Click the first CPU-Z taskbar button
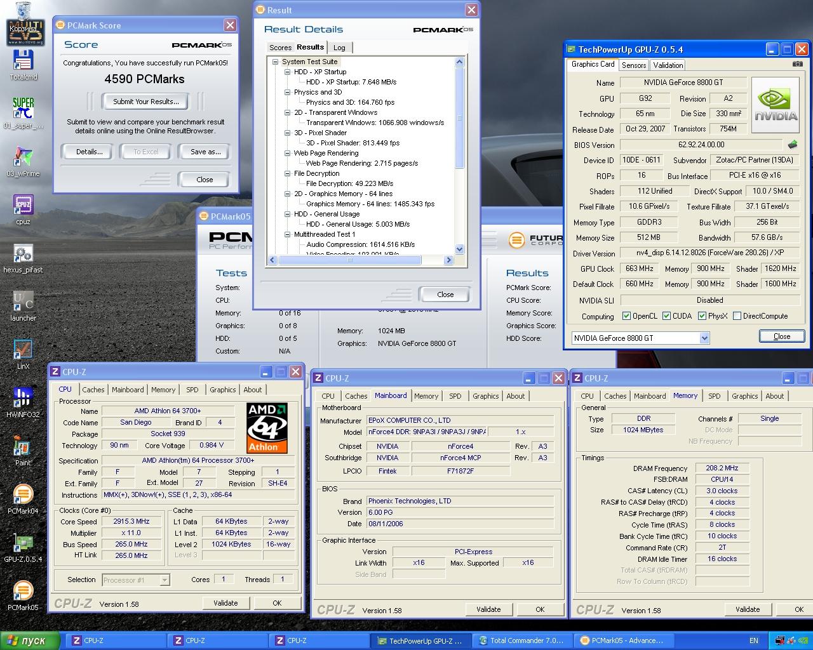 [x=116, y=640]
